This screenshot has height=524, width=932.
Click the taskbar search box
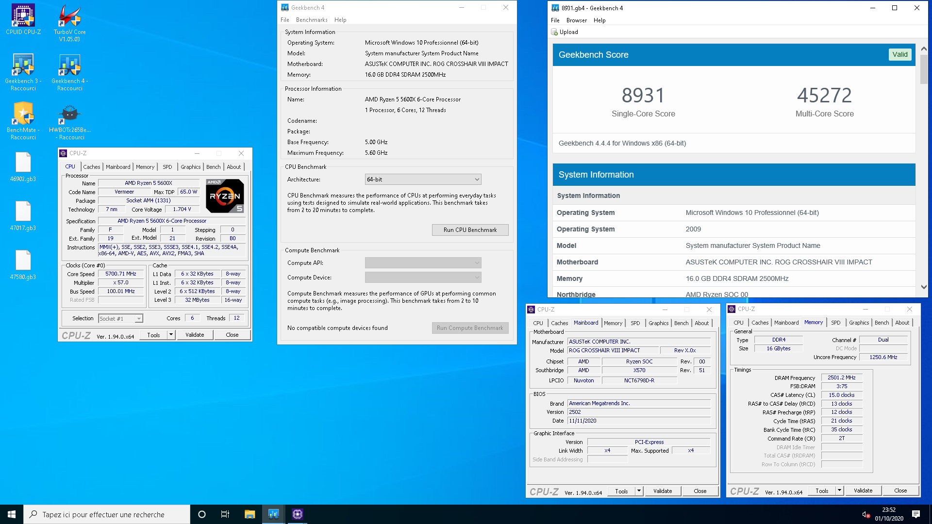107,514
